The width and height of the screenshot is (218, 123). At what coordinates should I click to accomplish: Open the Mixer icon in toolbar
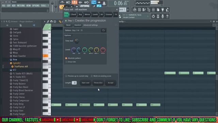pos(153,10)
